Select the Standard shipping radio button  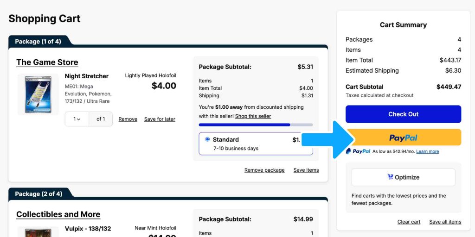207,139
